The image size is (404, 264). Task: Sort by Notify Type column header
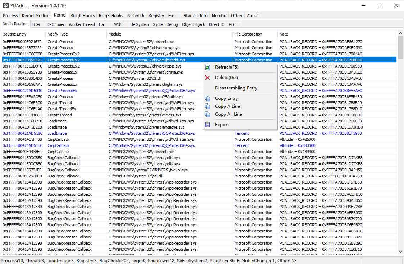pos(76,34)
